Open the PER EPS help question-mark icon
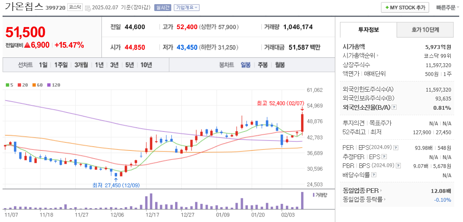This screenshot has width=463, height=222. [x=396, y=147]
